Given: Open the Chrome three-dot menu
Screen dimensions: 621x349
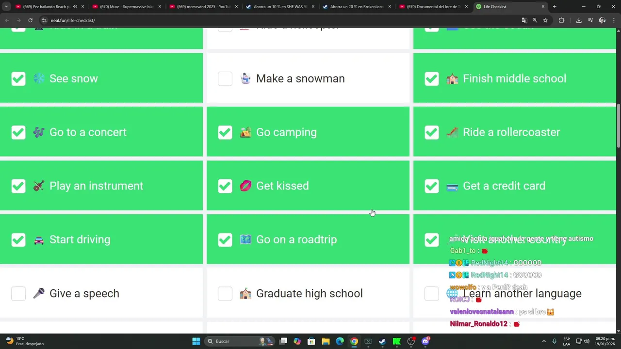Looking at the screenshot, I should point(614,20).
